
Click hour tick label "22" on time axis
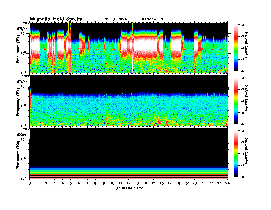tap(211, 183)
